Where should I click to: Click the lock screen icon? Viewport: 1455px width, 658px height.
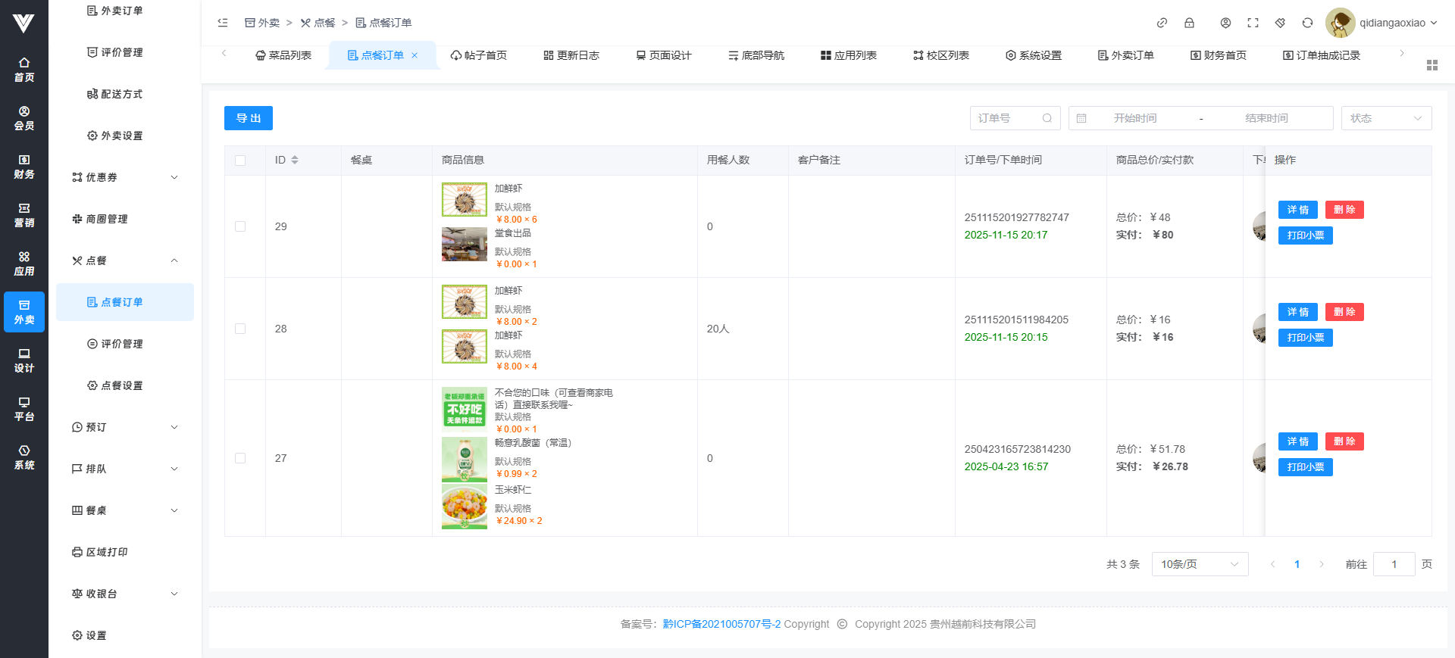point(1189,23)
